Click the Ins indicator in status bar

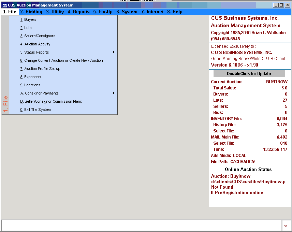click(x=285, y=226)
